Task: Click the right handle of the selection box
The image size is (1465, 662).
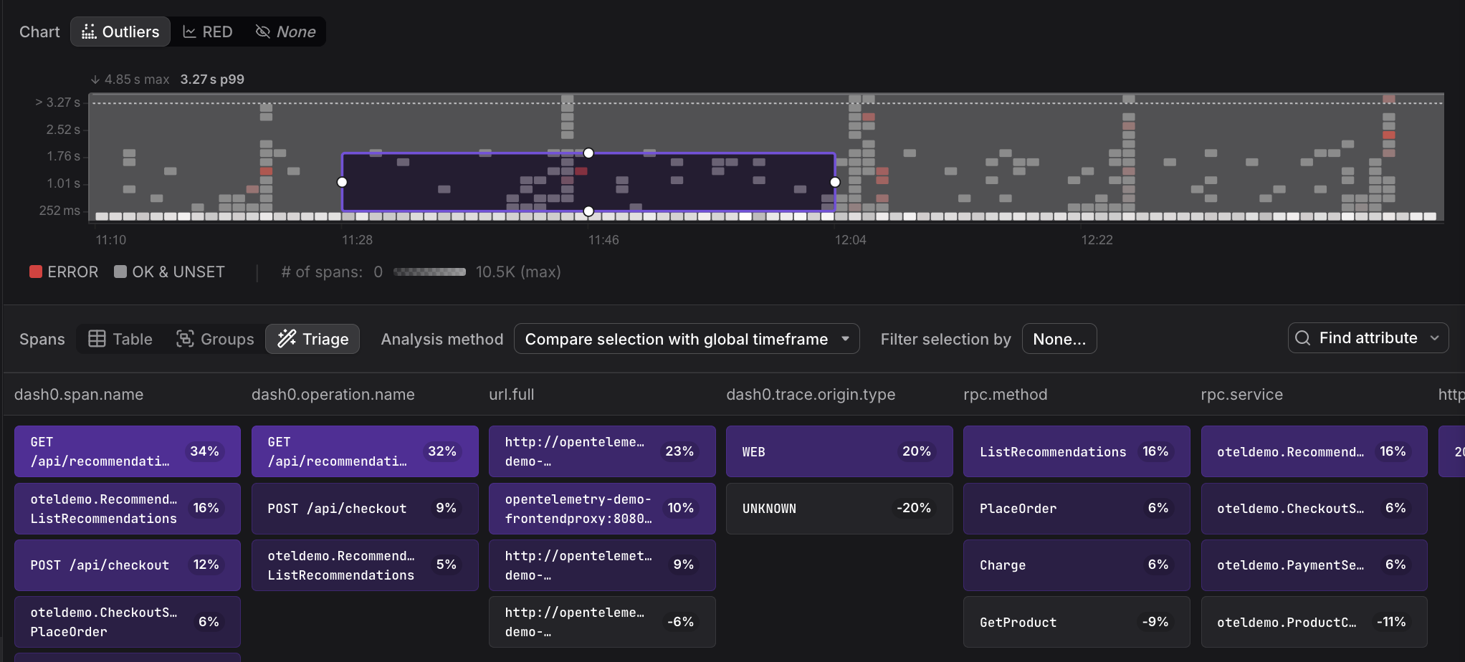Action: (x=835, y=182)
